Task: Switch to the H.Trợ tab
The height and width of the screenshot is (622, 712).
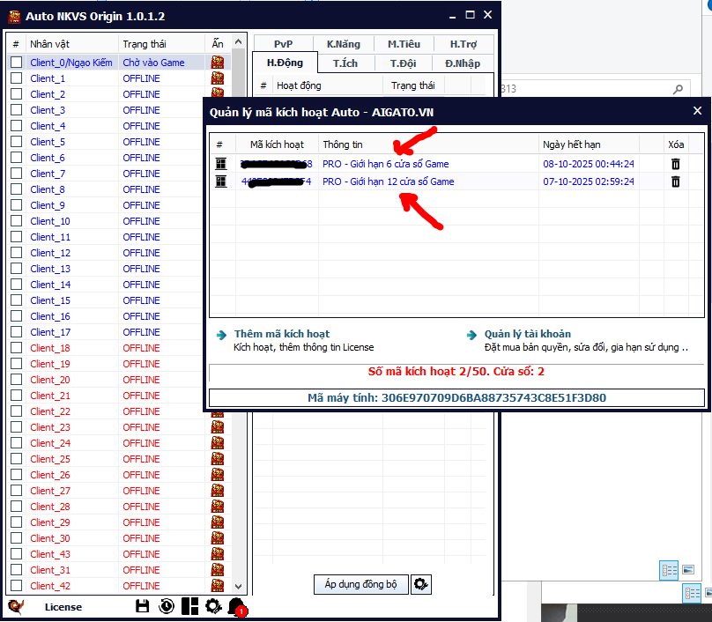Action: coord(464,44)
